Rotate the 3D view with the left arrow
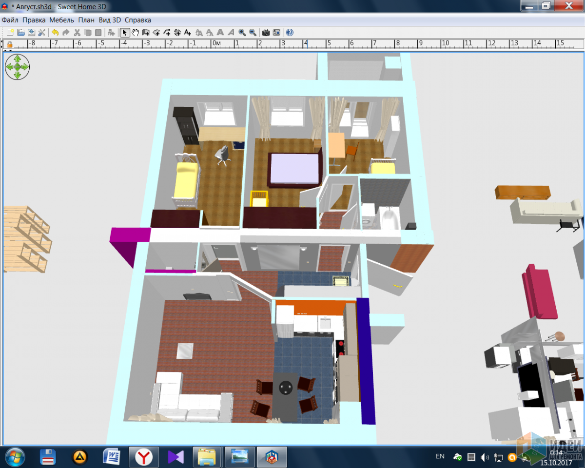This screenshot has width=585, height=468. tap(10, 67)
